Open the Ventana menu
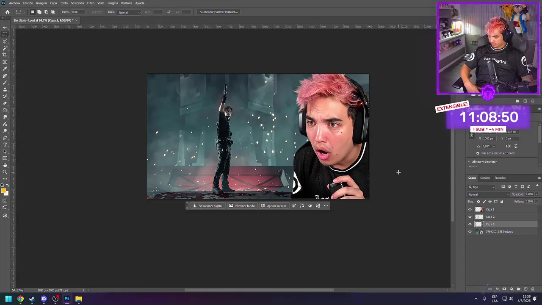This screenshot has height=305, width=542. pos(127,3)
